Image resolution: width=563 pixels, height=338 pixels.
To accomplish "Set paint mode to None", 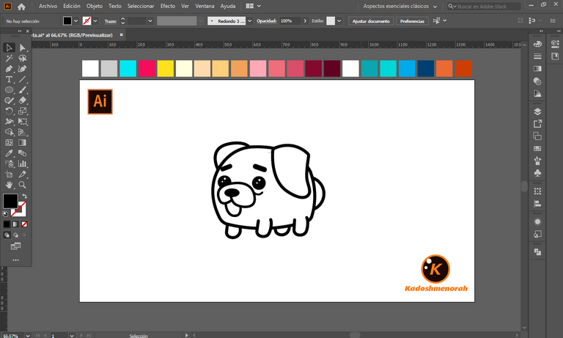I will pos(24,224).
